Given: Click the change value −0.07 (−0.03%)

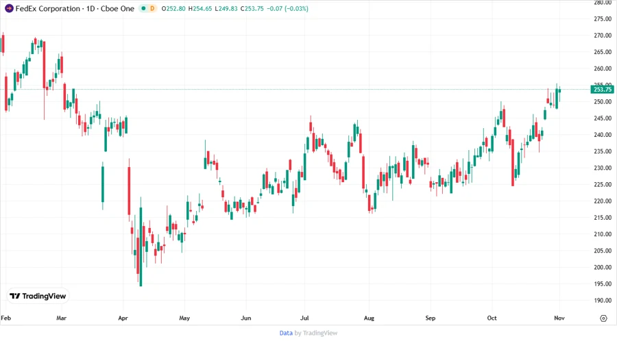Looking at the screenshot, I should tap(287, 8).
